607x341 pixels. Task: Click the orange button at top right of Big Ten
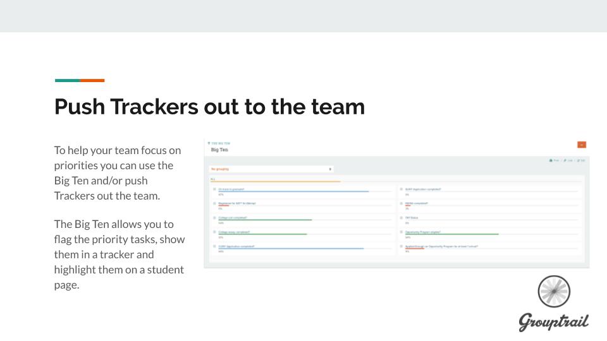581,145
